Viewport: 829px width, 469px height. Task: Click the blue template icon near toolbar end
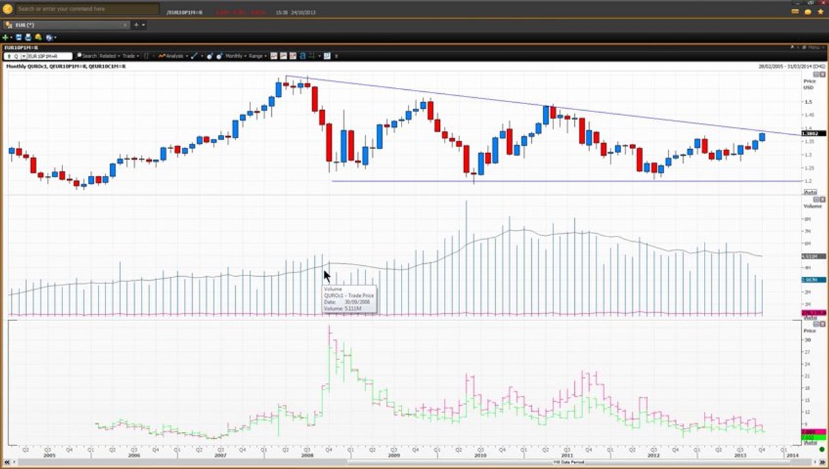(x=327, y=56)
